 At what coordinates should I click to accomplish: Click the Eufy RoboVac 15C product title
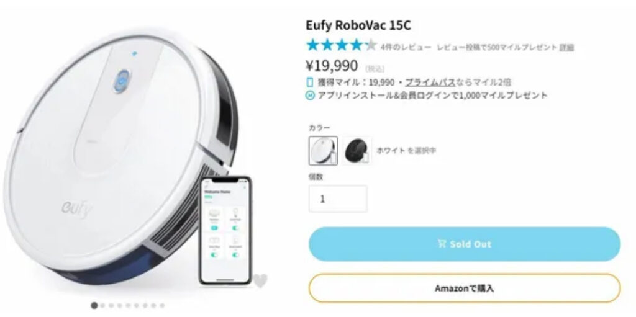358,25
